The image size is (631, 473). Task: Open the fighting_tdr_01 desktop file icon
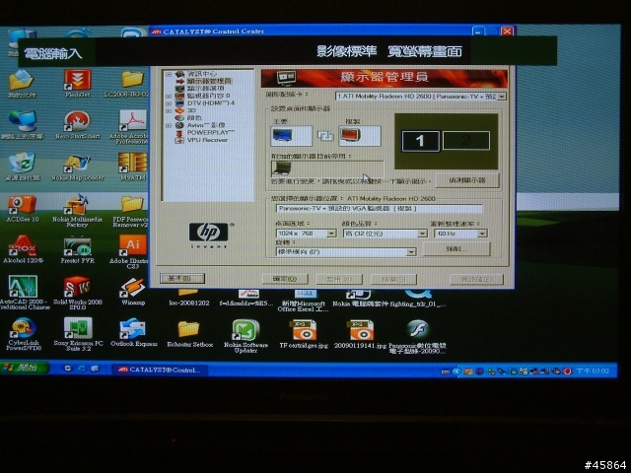[x=418, y=298]
